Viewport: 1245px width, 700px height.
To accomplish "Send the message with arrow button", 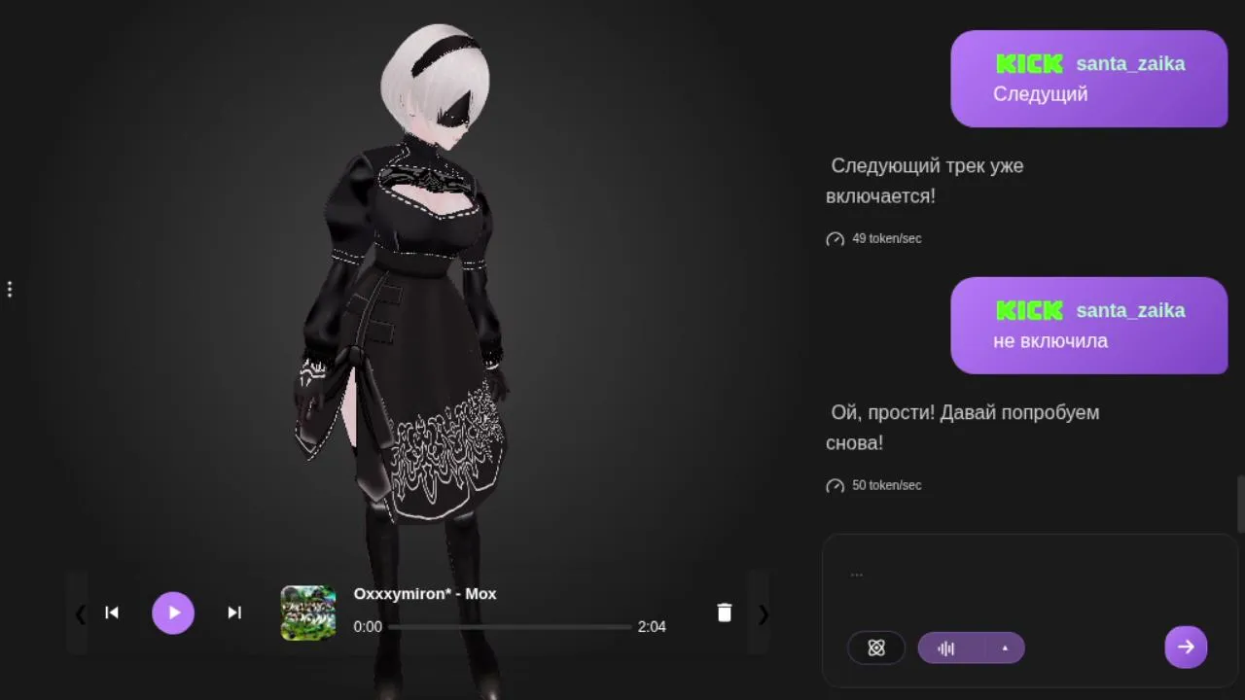I will [x=1186, y=647].
